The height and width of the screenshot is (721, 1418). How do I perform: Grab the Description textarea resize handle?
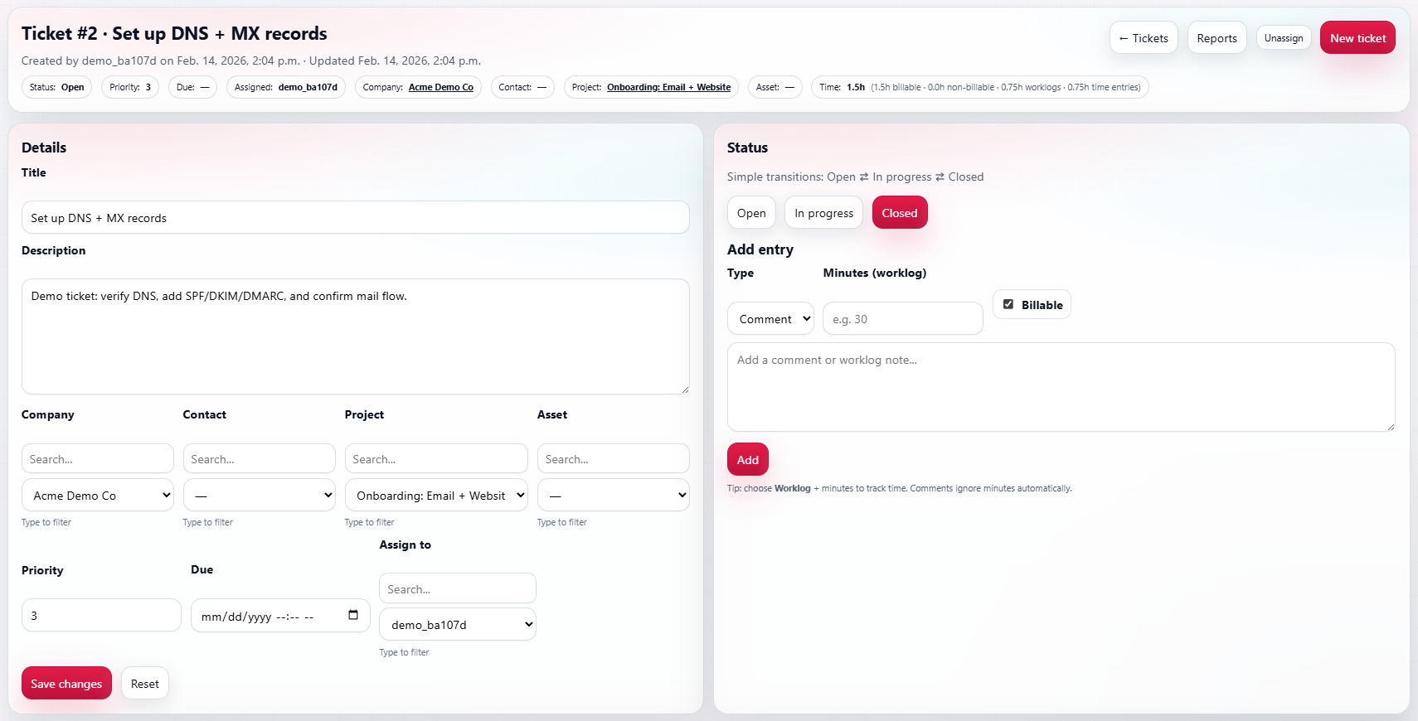tap(684, 389)
